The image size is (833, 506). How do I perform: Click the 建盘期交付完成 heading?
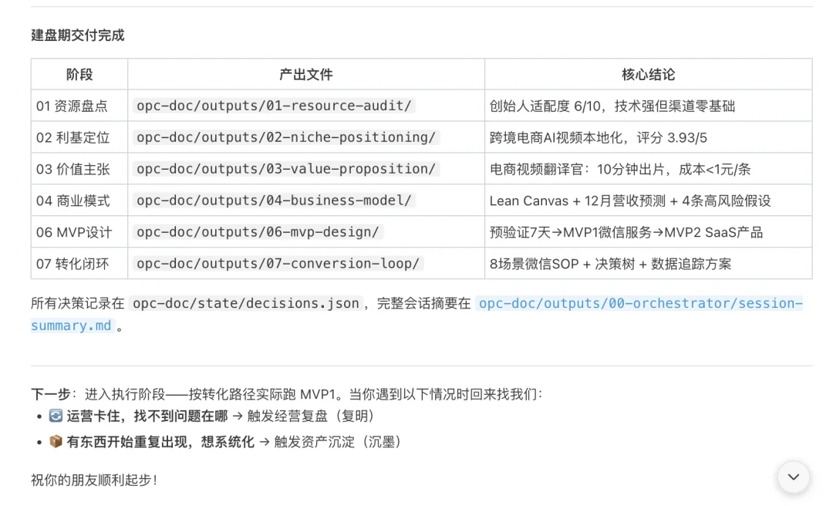coord(78,35)
